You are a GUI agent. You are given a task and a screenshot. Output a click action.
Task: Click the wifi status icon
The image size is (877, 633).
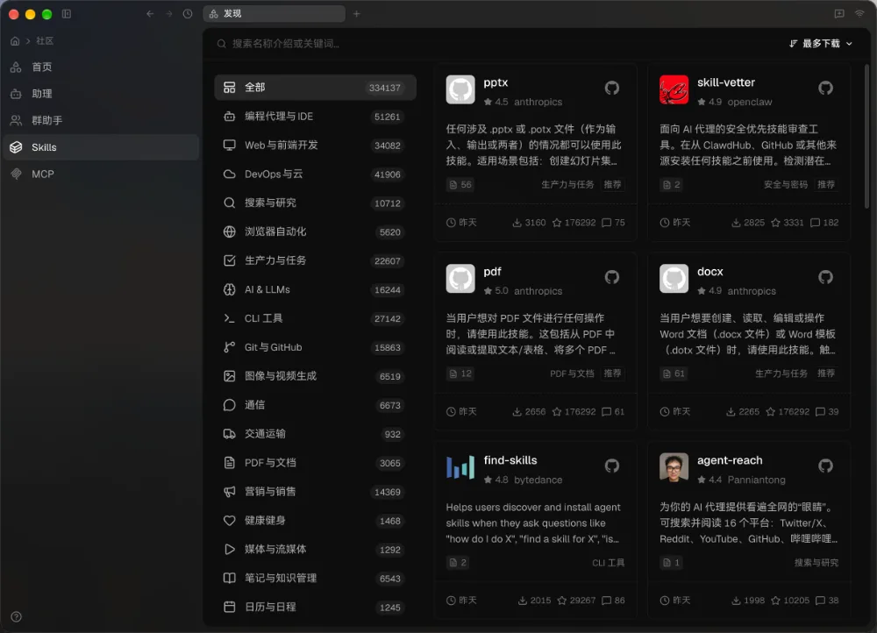[x=859, y=14]
